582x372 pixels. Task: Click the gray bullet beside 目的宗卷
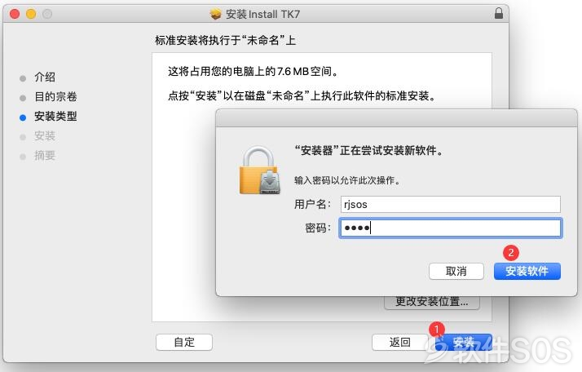23,98
